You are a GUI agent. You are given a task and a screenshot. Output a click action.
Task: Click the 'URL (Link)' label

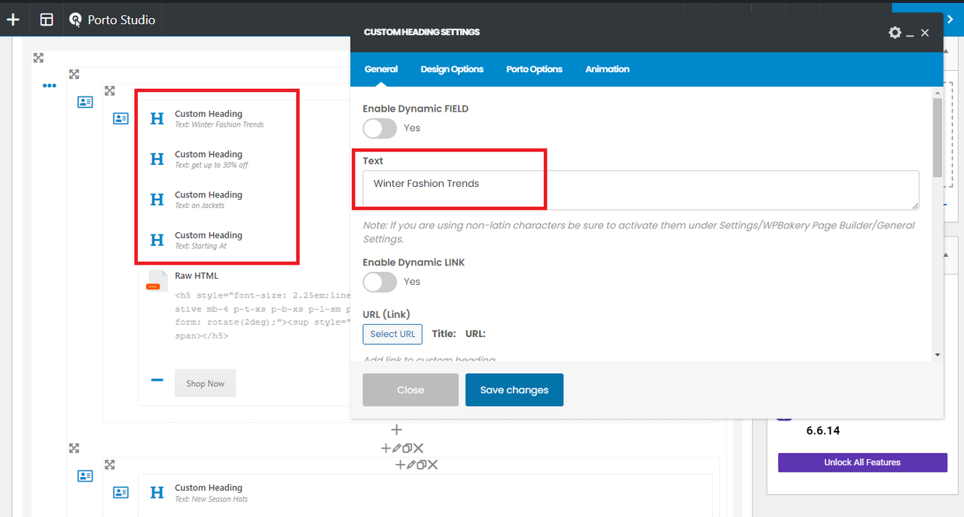click(x=386, y=314)
